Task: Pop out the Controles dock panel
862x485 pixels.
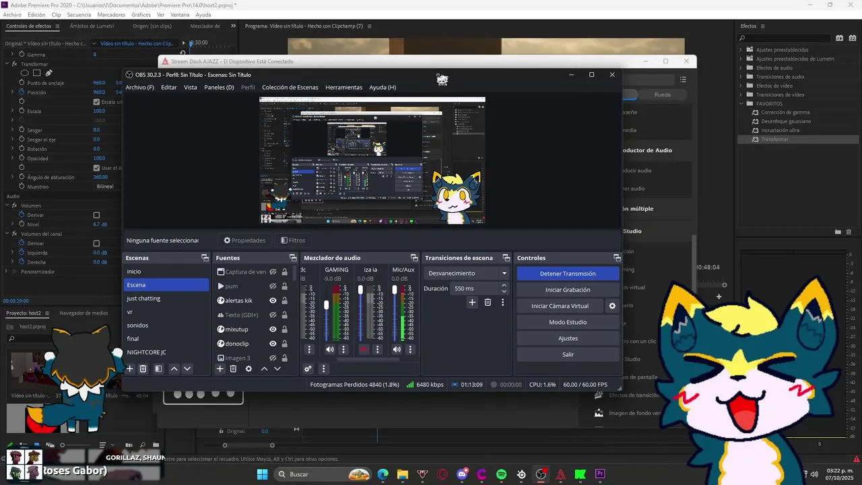Action: tap(617, 258)
